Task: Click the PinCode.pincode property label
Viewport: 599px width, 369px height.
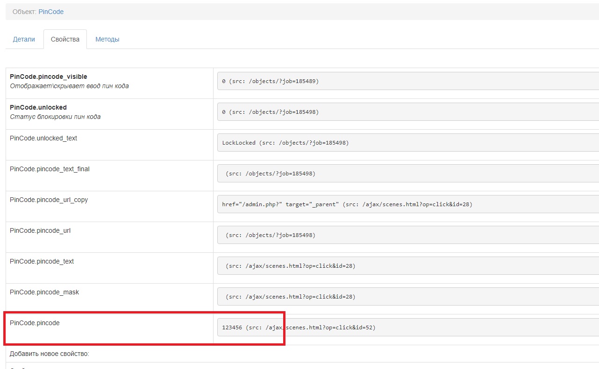Action: coord(35,323)
